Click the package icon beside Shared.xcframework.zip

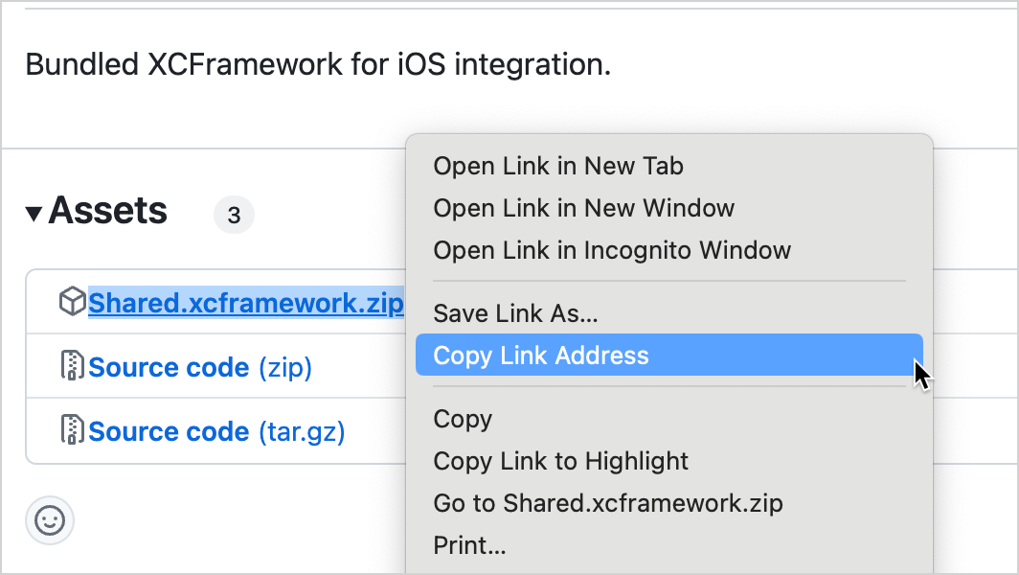[x=72, y=302]
